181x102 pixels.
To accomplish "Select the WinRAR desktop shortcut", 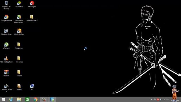I will pyautogui.click(x=6, y=73).
